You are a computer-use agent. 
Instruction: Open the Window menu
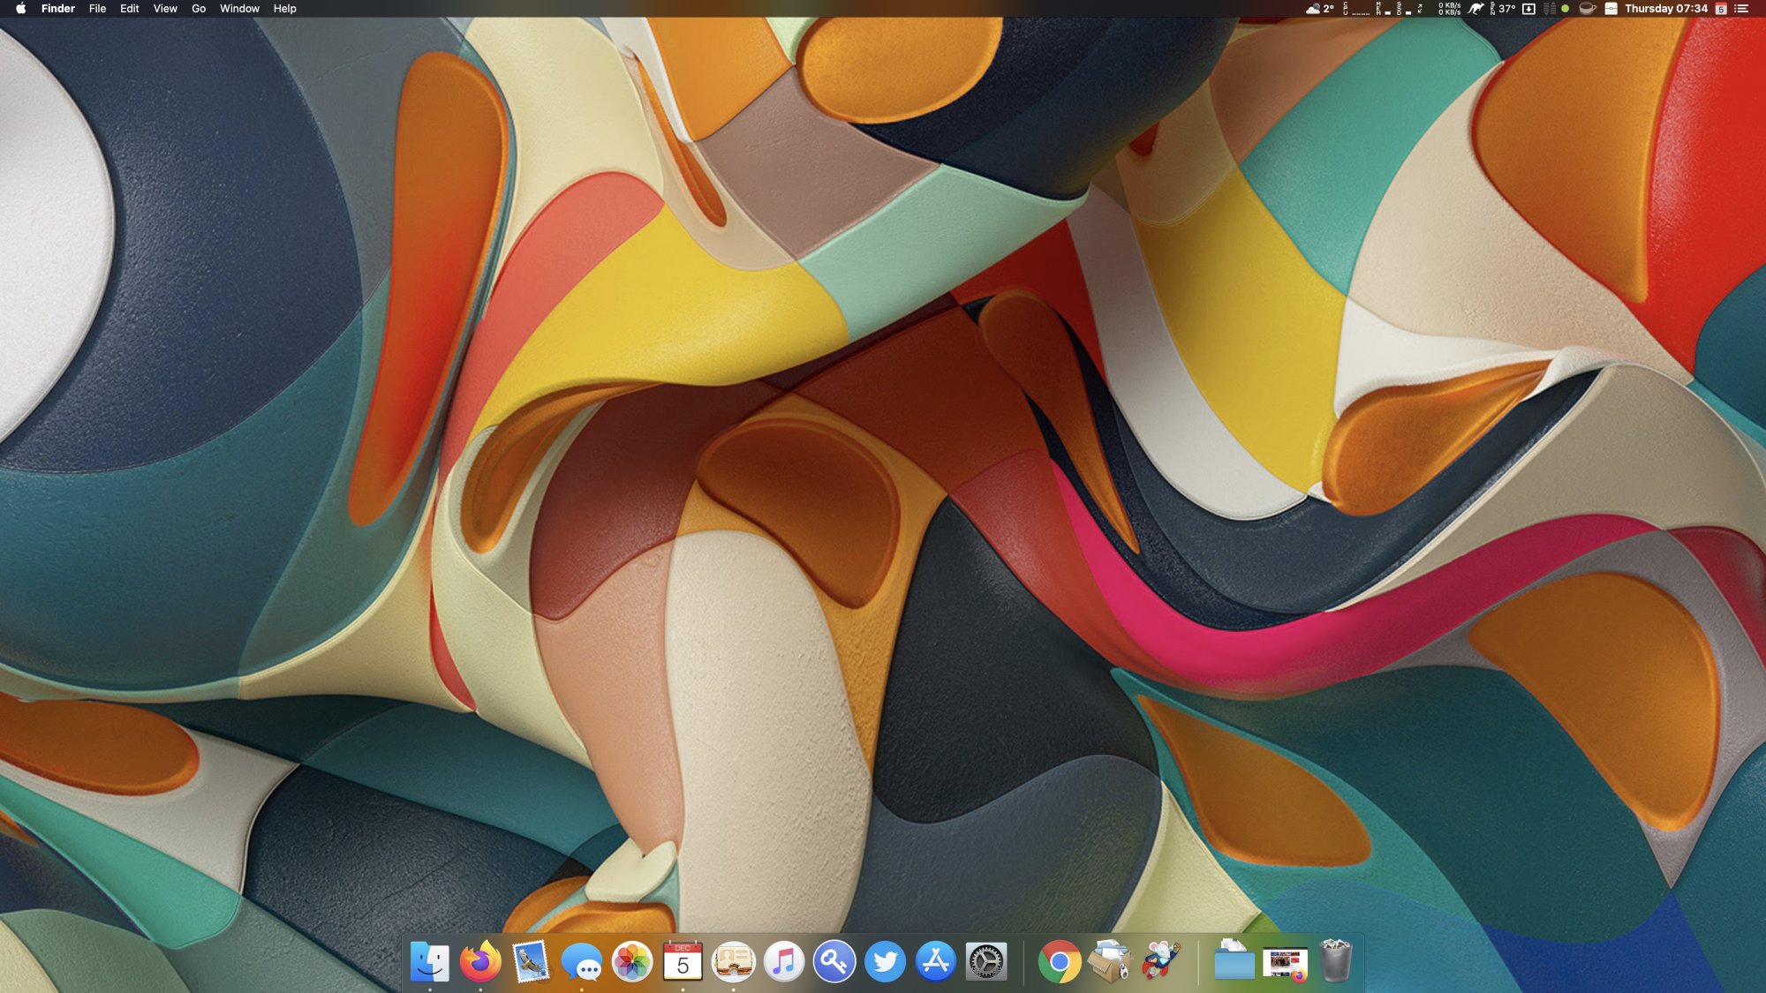(239, 9)
